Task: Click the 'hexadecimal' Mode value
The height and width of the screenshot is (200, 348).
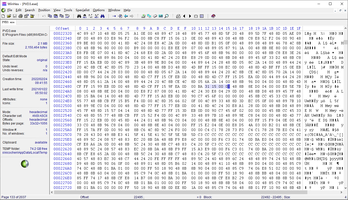Action: click(38, 112)
